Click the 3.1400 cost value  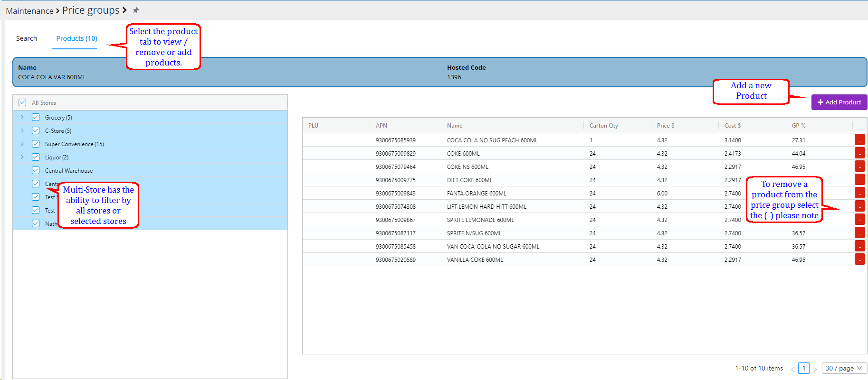click(733, 140)
